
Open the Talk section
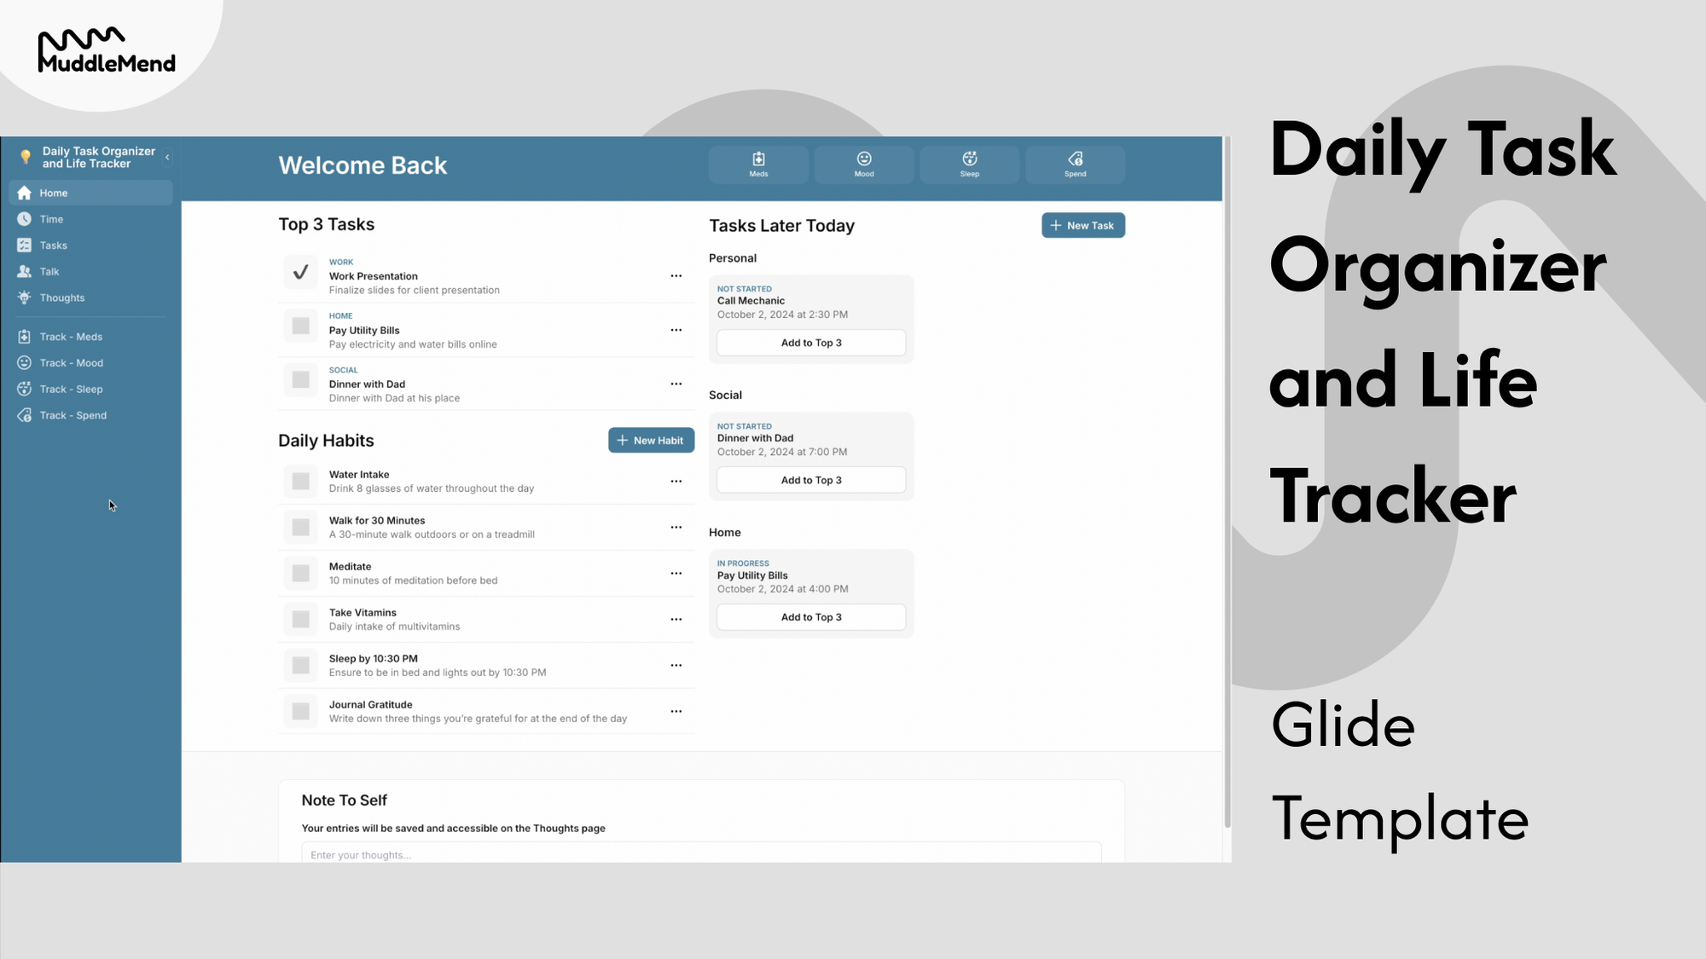(x=49, y=270)
